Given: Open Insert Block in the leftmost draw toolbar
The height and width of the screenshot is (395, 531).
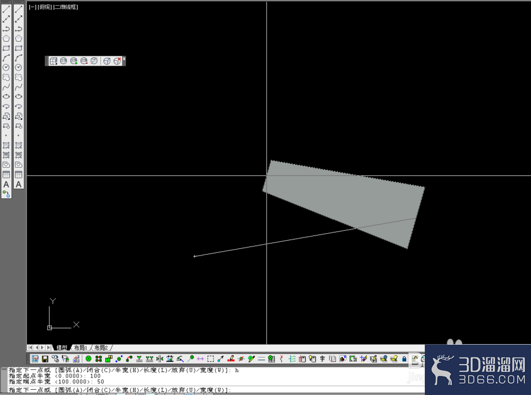Looking at the screenshot, I should coord(6,116).
